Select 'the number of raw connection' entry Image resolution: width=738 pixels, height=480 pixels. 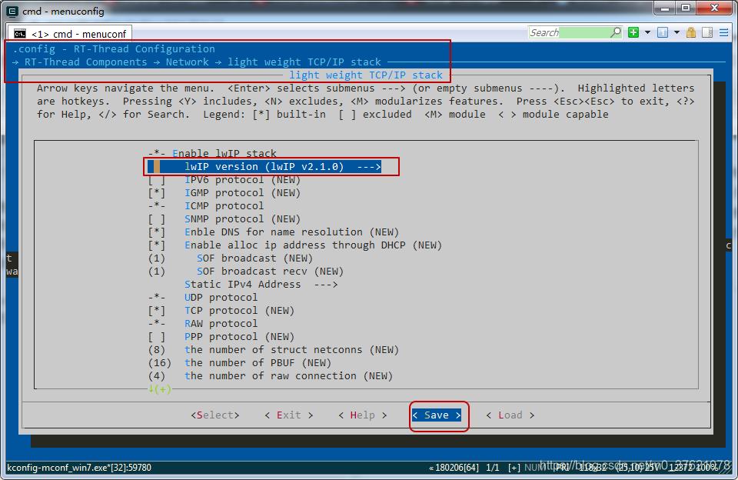click(270, 376)
